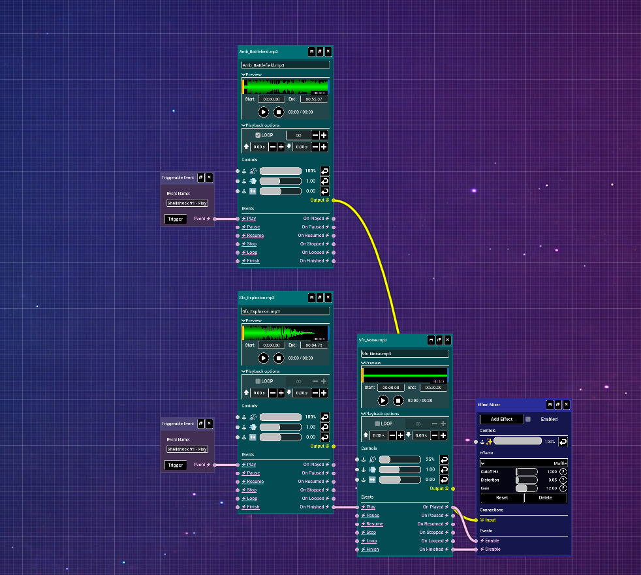Viewport: 641px width, 575px height.
Task: Stop the Sfx_Noise.mp3 preview playback
Action: (x=398, y=401)
